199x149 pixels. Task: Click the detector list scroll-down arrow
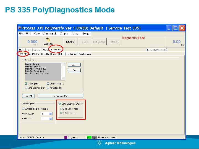pyautogui.click(x=63, y=79)
